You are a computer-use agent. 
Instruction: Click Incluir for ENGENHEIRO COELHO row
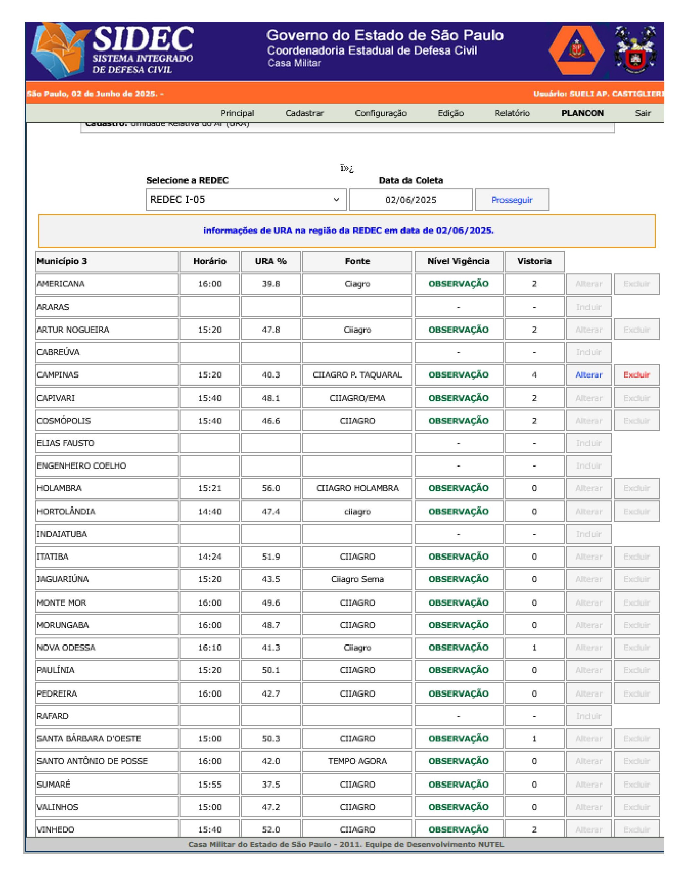point(589,466)
